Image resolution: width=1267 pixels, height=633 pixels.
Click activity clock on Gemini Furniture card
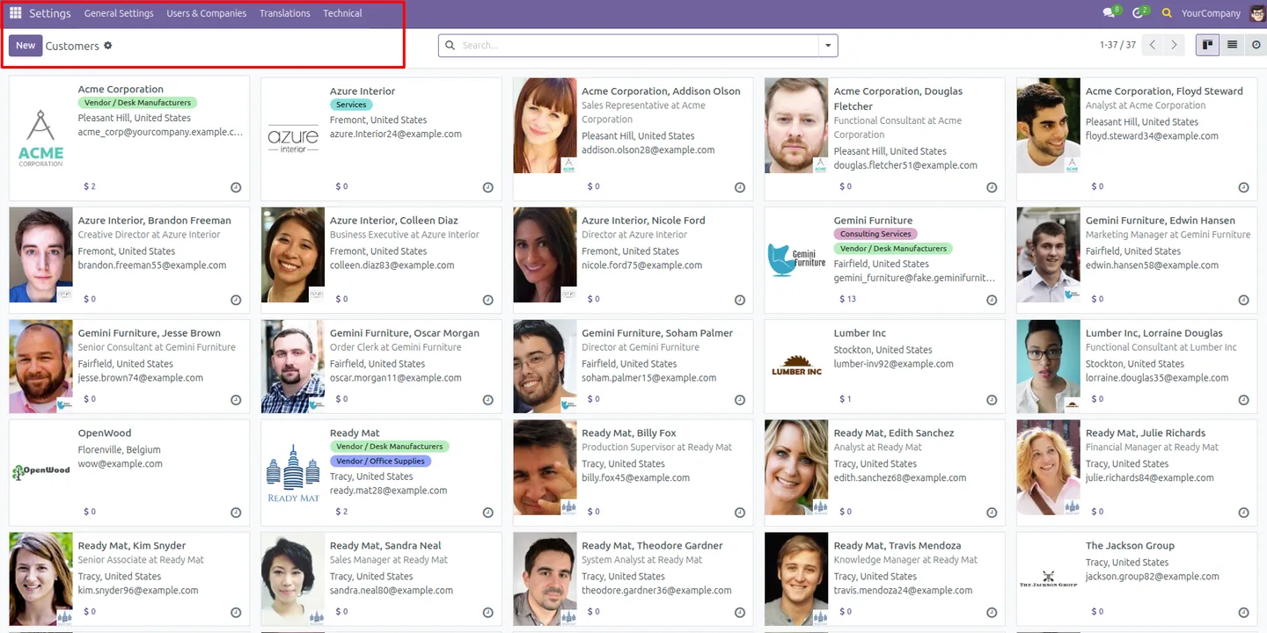point(992,300)
